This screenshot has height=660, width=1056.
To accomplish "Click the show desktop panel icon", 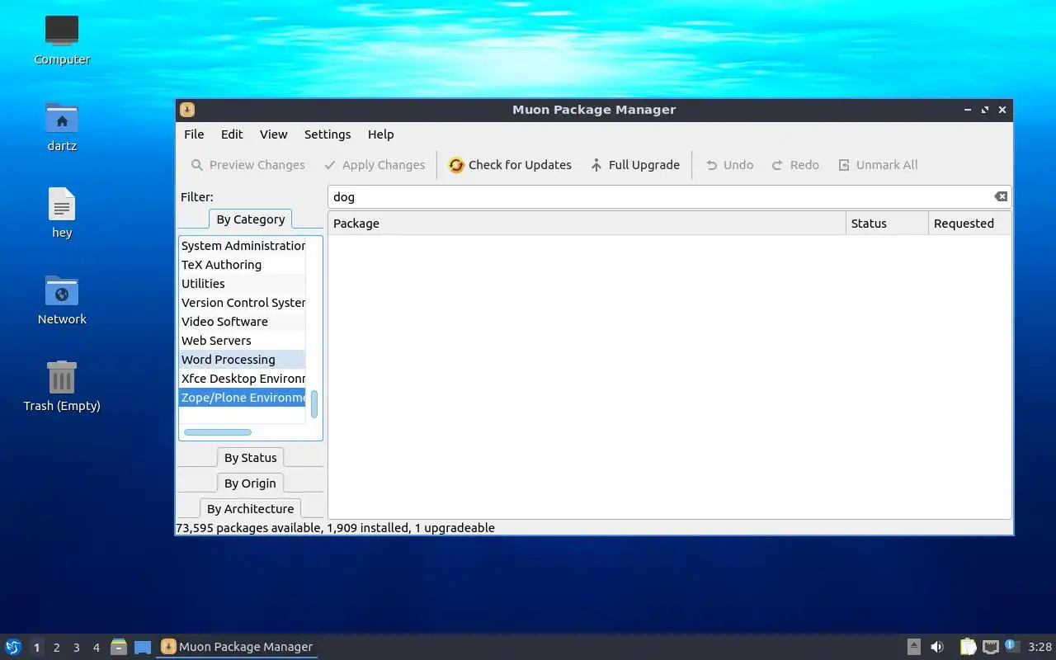I will coord(143,647).
